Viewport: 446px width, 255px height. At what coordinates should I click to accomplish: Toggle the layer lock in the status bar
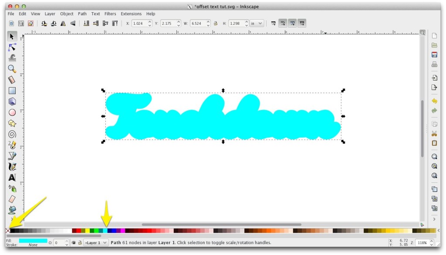pos(80,243)
